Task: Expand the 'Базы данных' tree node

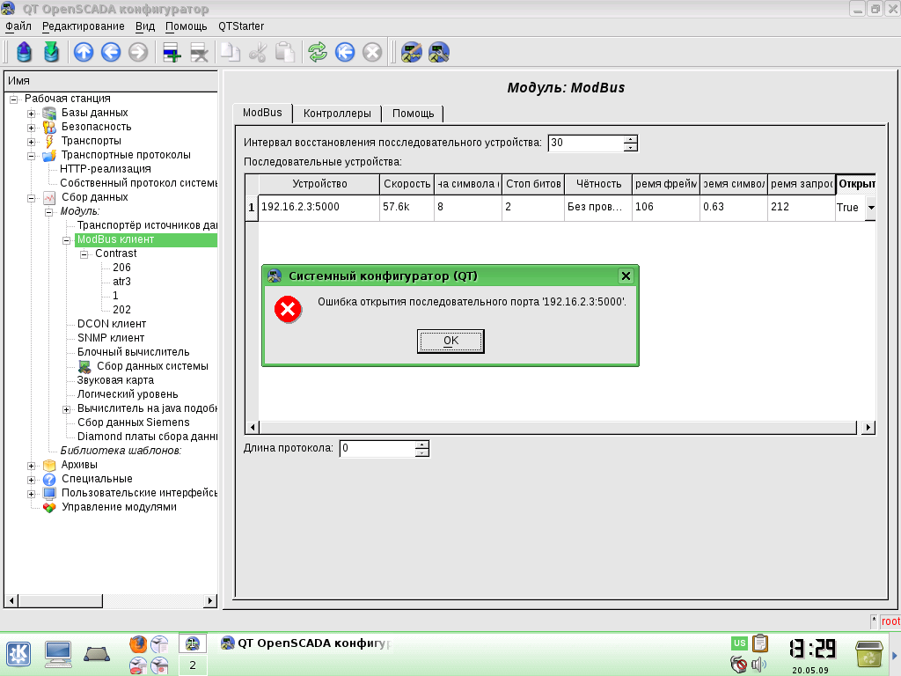Action: [x=32, y=113]
